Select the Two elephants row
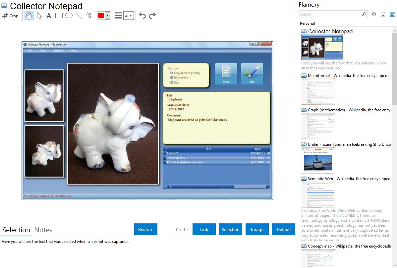The width and height of the screenshot is (397, 268). (217, 158)
